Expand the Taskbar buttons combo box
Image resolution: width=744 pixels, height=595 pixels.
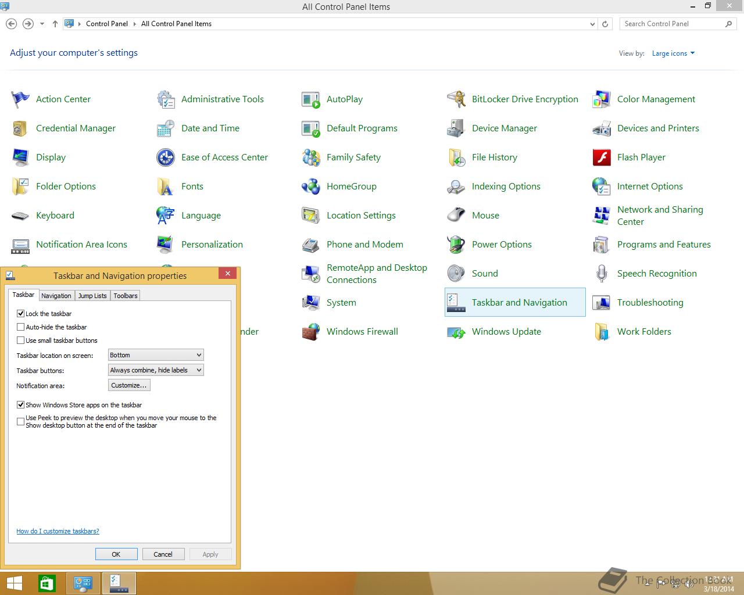(156, 370)
